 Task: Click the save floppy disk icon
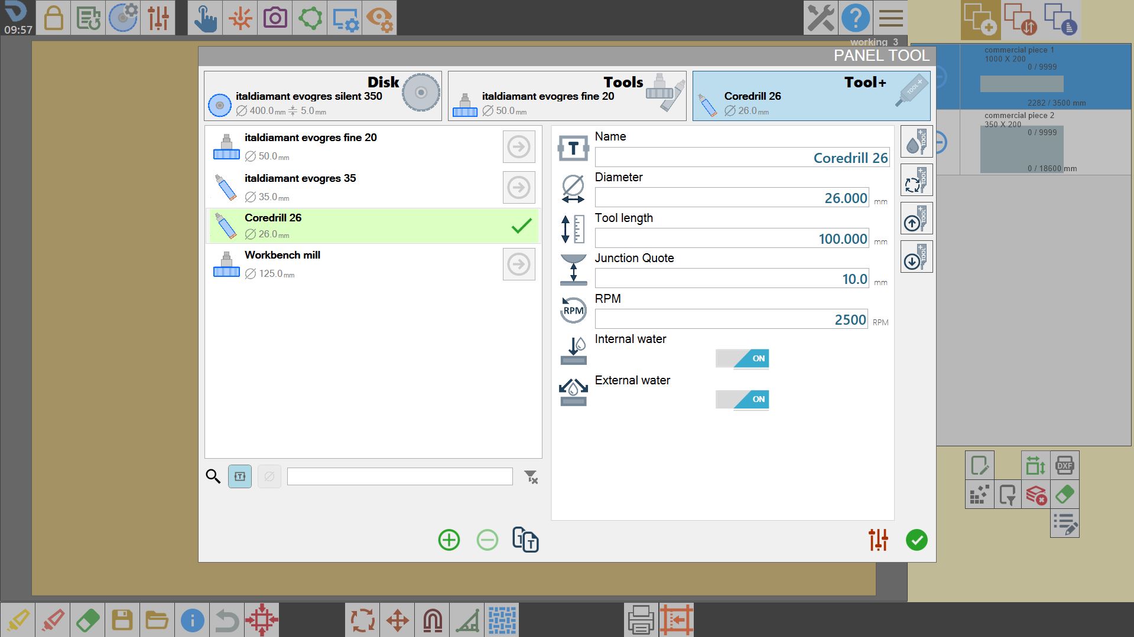tap(122, 620)
